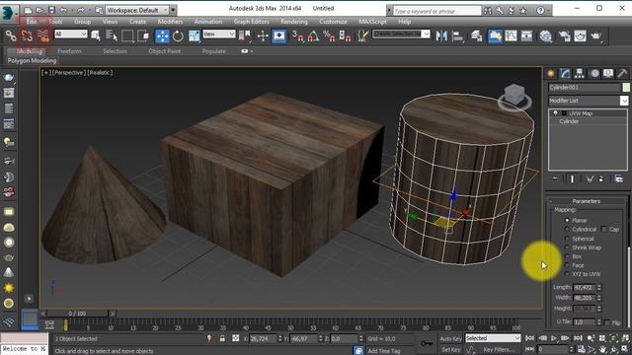Open the Display command panel tab
632x355 pixels.
tap(608, 73)
